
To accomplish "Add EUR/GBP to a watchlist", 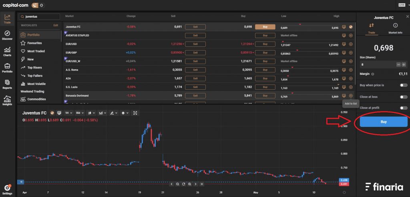I will click(x=351, y=52).
